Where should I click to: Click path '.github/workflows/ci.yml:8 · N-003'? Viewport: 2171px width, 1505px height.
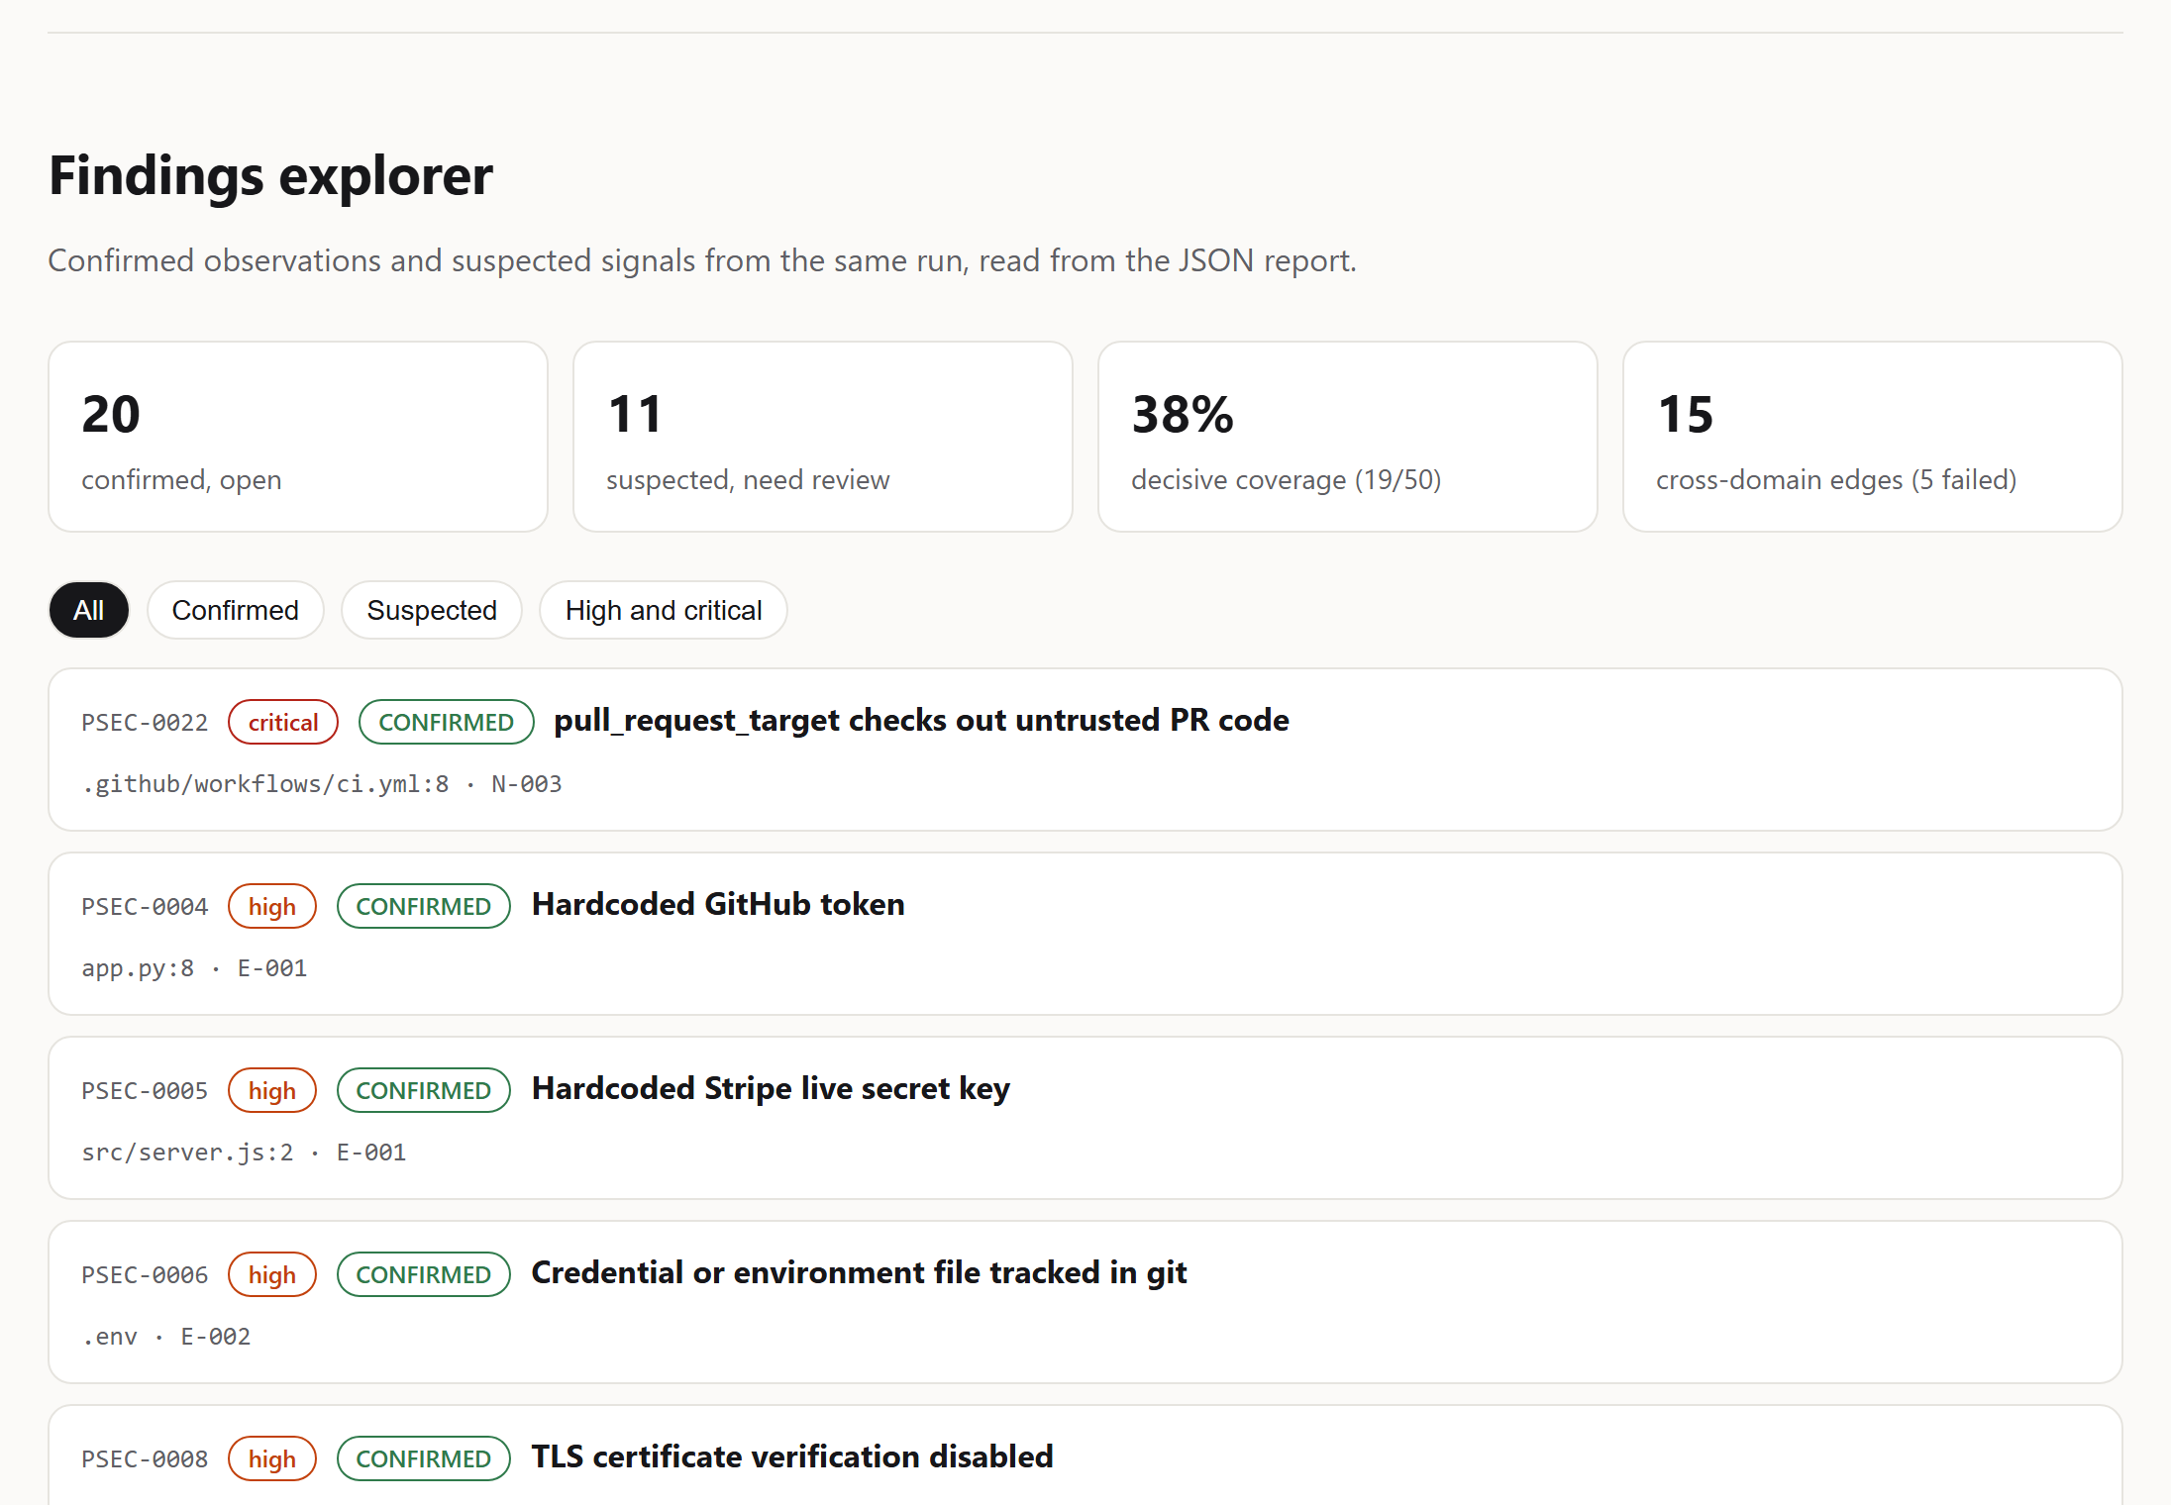(322, 784)
